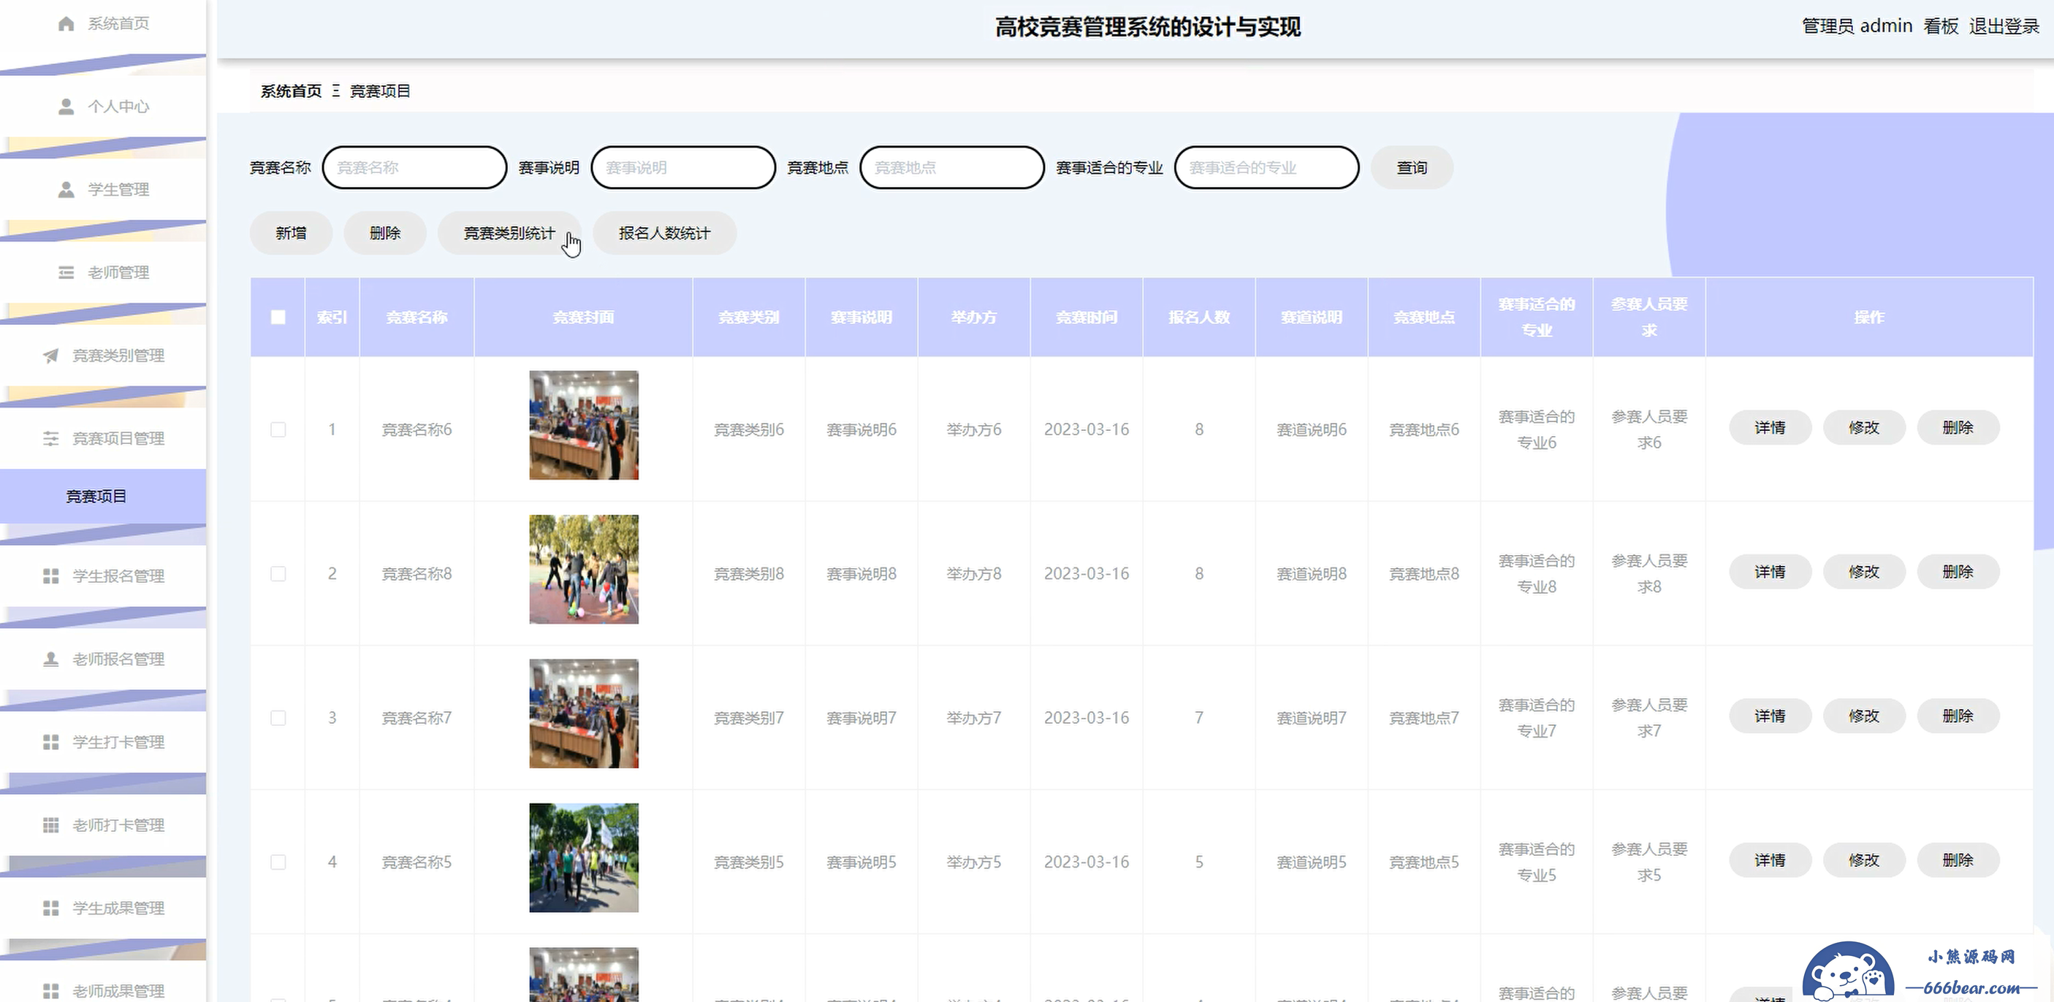Expand the 老师报名管理 sidebar menu

[118, 659]
